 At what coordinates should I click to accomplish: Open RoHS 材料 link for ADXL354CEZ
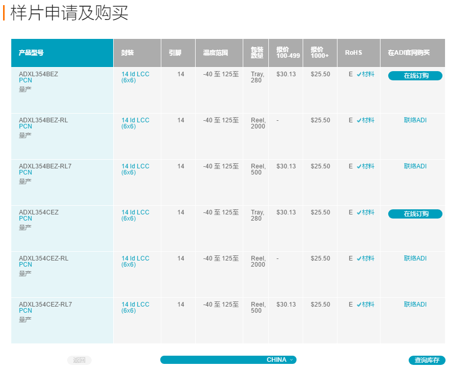point(366,212)
